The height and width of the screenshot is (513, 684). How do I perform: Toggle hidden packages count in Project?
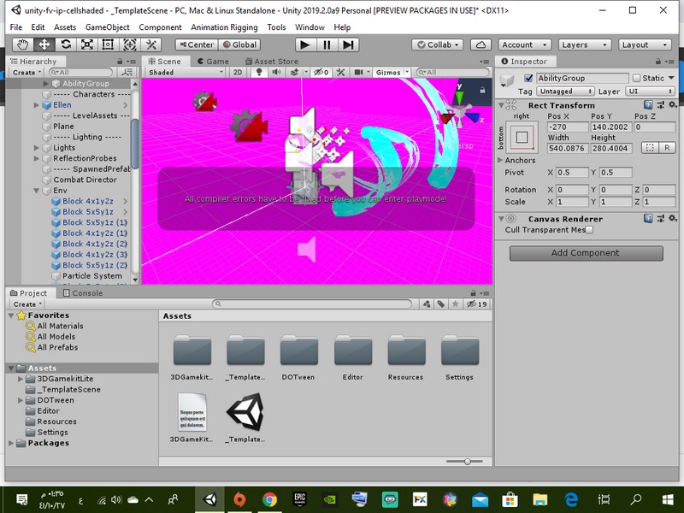[477, 304]
